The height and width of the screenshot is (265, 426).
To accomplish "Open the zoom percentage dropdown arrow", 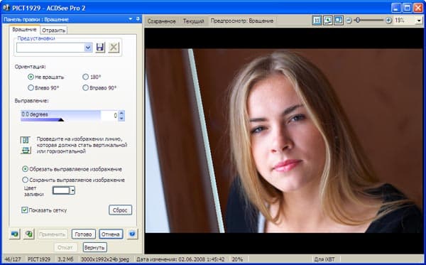I will click(x=419, y=21).
